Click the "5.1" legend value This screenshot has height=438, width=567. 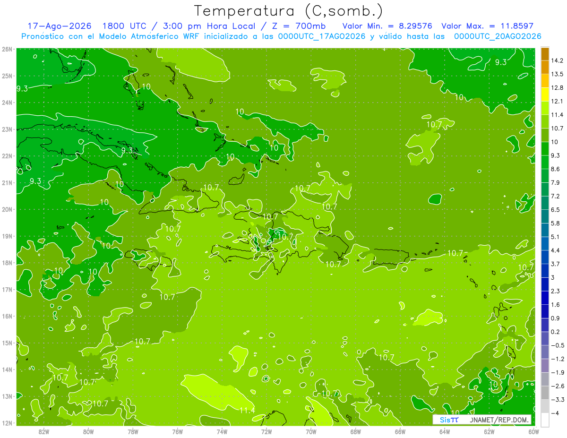point(556,237)
